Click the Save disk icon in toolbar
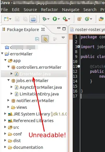 click(17, 19)
